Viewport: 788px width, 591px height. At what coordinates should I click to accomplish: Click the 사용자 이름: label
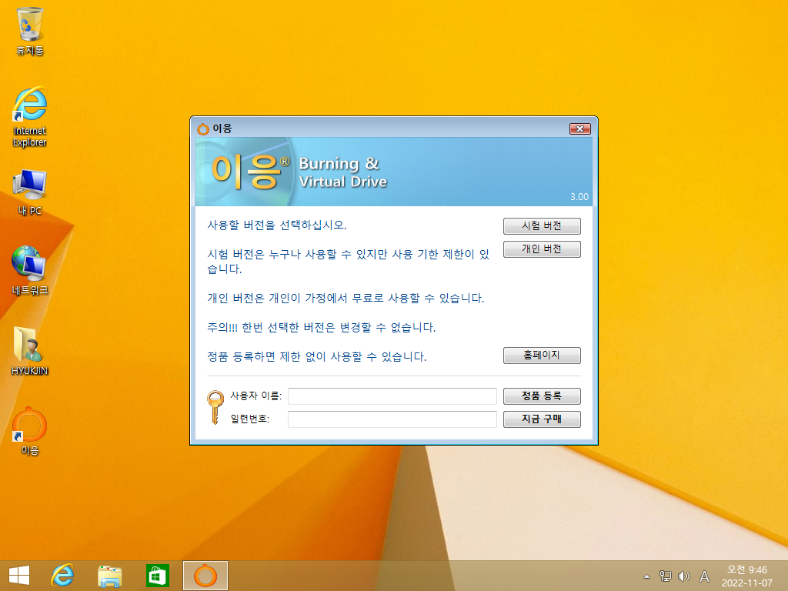[x=255, y=396]
